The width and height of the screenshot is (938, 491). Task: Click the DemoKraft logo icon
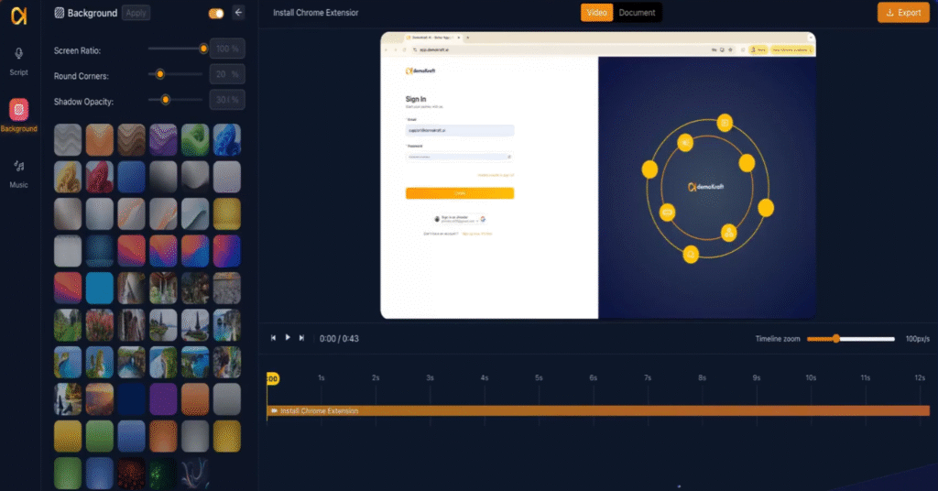(x=19, y=15)
